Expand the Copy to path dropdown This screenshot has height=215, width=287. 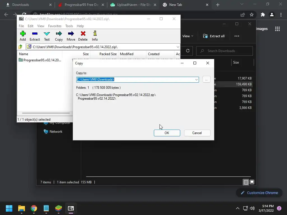pyautogui.click(x=196, y=80)
